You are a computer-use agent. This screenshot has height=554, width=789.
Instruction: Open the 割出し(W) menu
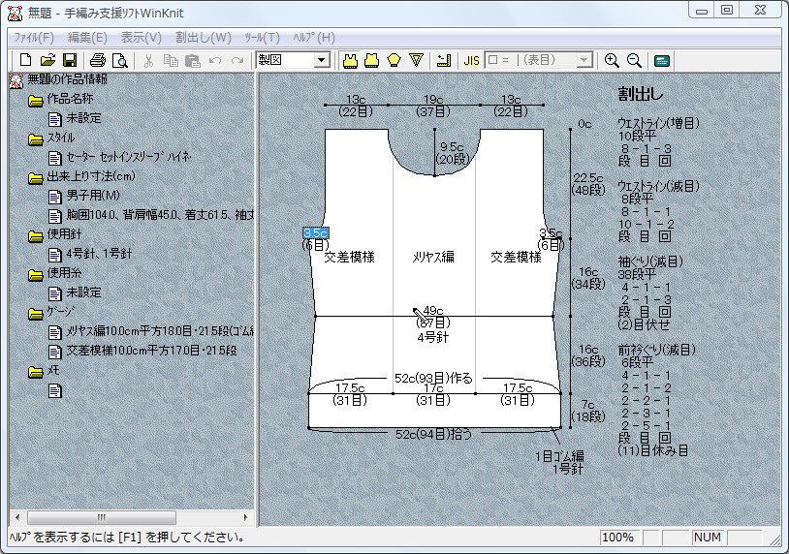pyautogui.click(x=204, y=38)
